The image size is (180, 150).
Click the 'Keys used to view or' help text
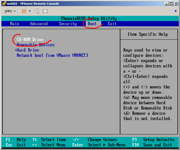click(145, 50)
